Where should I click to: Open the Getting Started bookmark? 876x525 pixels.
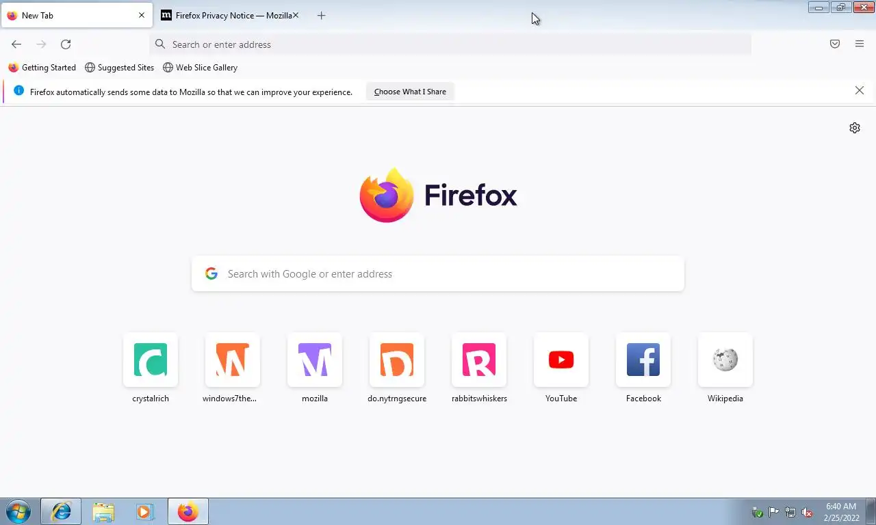42,68
